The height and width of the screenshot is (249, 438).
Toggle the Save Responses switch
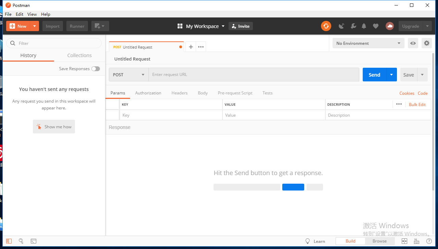click(x=95, y=69)
